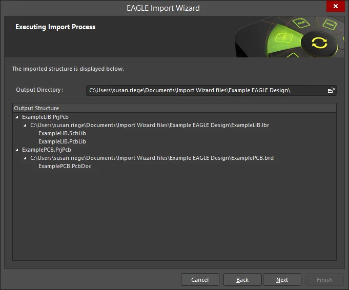Image resolution: width=349 pixels, height=290 pixels.
Task: Select ExampleLIB.PcbLib in output structure
Action: click(62, 141)
